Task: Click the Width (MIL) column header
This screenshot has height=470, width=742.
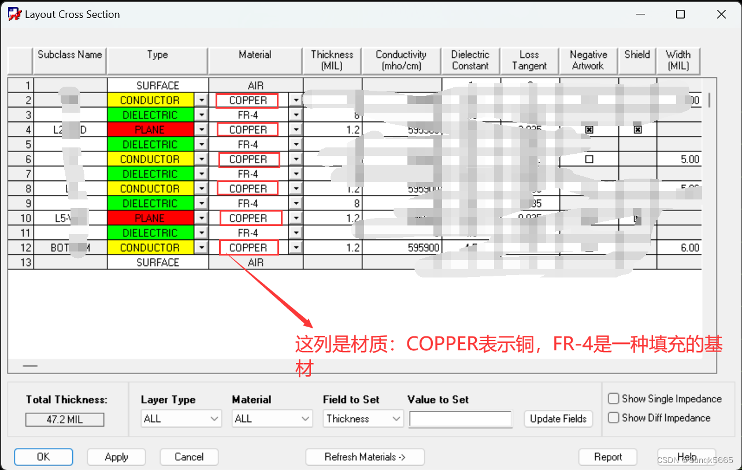Action: [678, 60]
